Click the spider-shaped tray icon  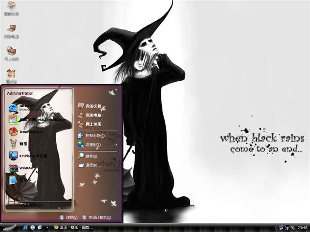tap(287, 228)
